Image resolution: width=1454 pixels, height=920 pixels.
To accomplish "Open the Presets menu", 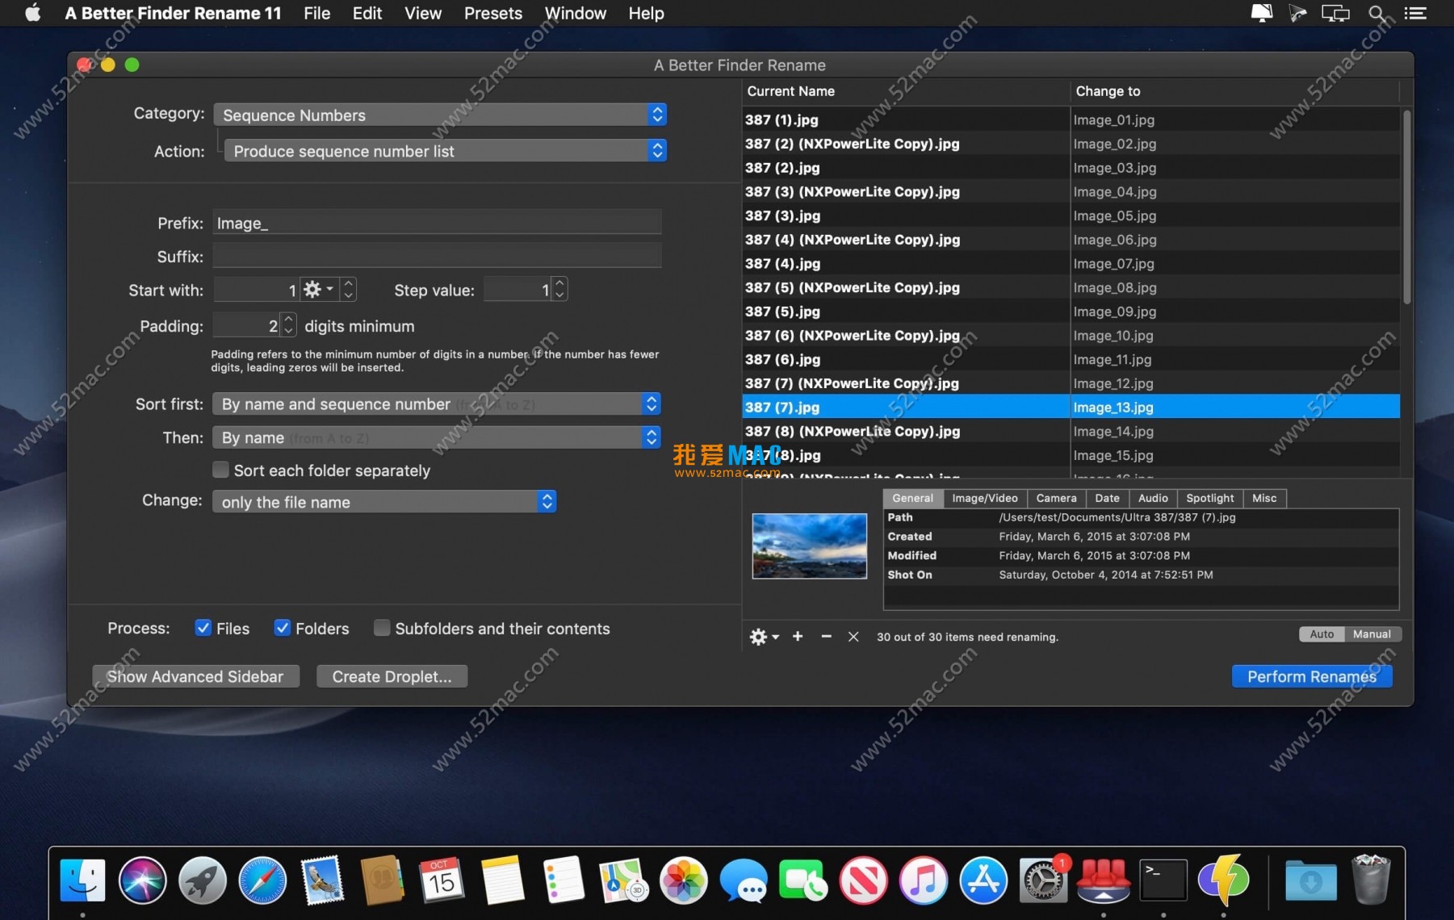I will 492,13.
